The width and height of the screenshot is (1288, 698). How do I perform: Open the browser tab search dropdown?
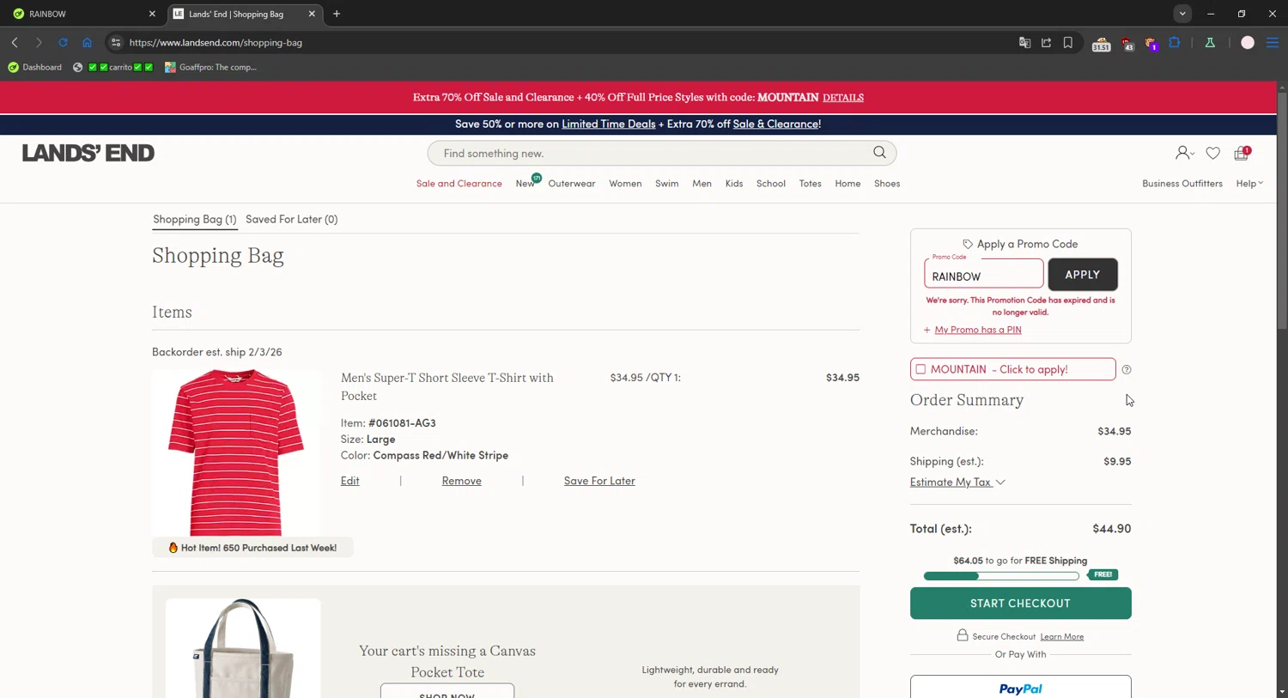1182,14
